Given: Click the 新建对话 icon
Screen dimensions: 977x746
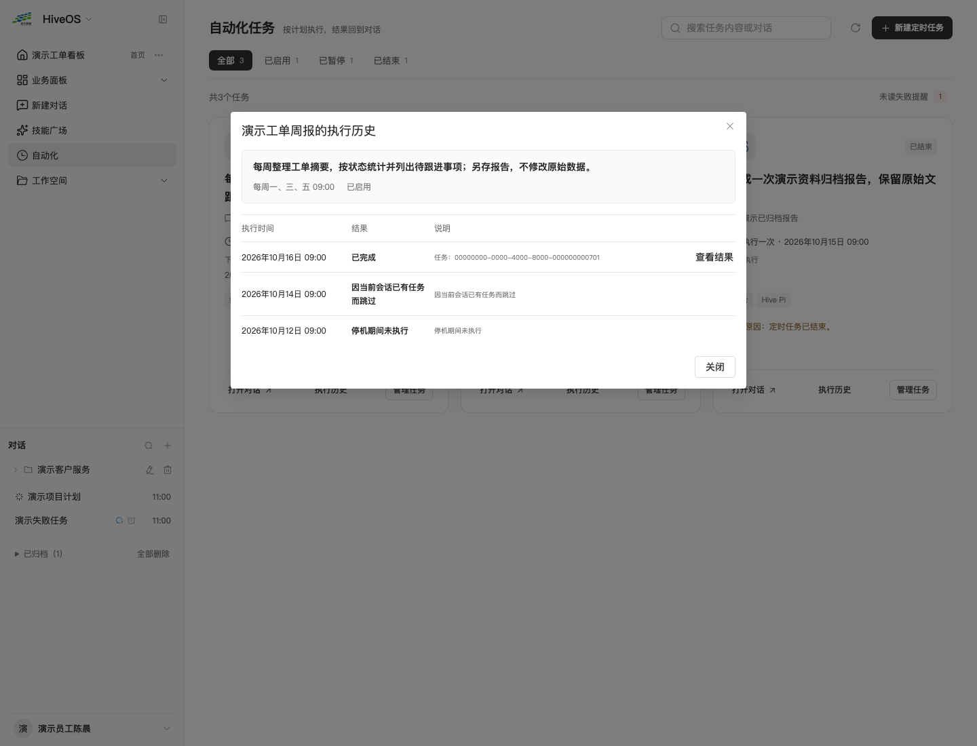Looking at the screenshot, I should [22, 105].
